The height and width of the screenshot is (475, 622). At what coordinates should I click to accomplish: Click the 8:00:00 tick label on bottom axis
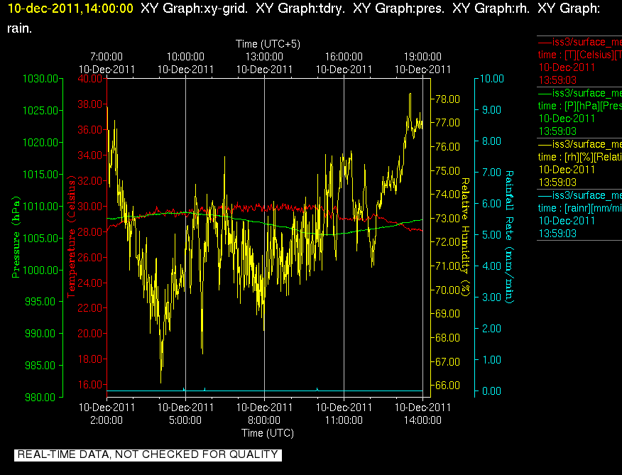click(264, 420)
